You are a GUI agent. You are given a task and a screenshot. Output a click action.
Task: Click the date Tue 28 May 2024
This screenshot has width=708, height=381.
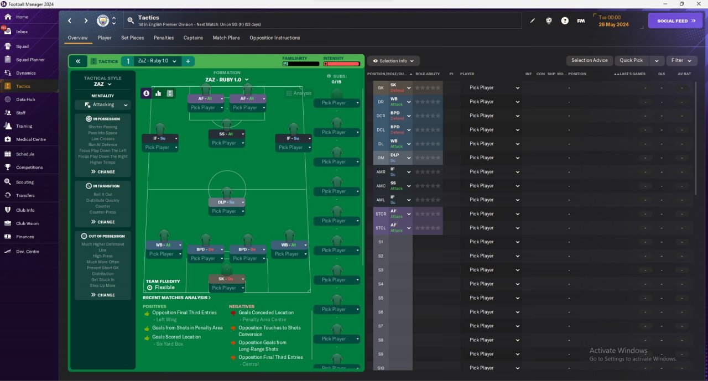pyautogui.click(x=614, y=21)
